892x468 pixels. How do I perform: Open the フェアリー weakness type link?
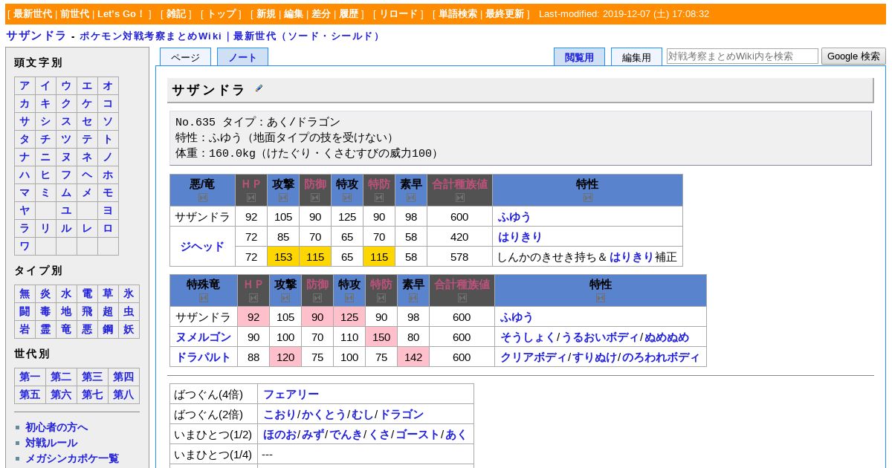coord(291,394)
